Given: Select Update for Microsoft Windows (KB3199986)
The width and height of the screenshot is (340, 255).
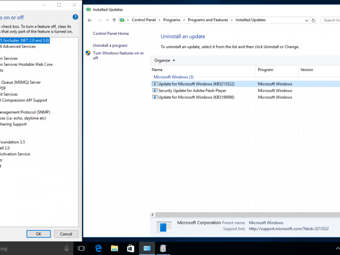Looking at the screenshot, I should pos(196,97).
